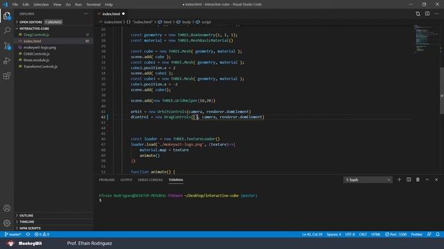Click the open changes icon in editor toolbar
This screenshot has width=444, height=249.
coord(418,14)
